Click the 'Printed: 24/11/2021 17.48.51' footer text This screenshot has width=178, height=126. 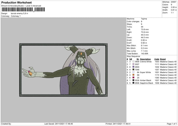[x=118, y=124]
